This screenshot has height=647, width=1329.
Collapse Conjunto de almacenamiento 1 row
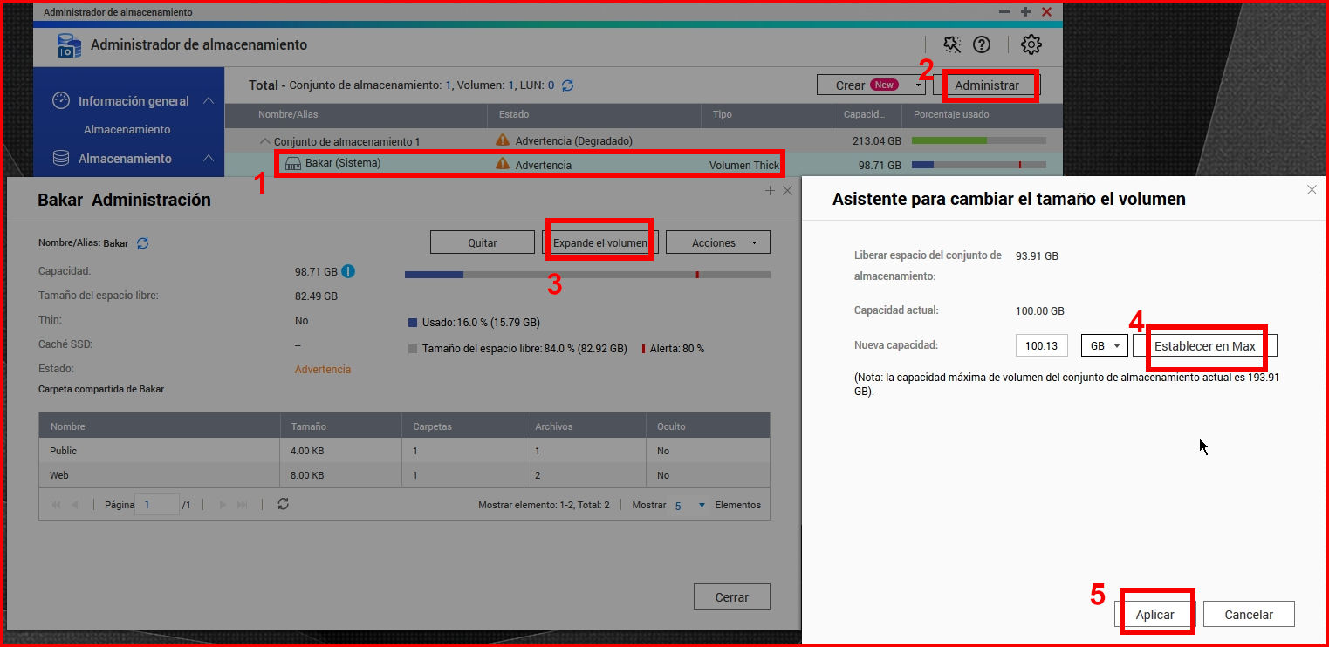[x=265, y=141]
